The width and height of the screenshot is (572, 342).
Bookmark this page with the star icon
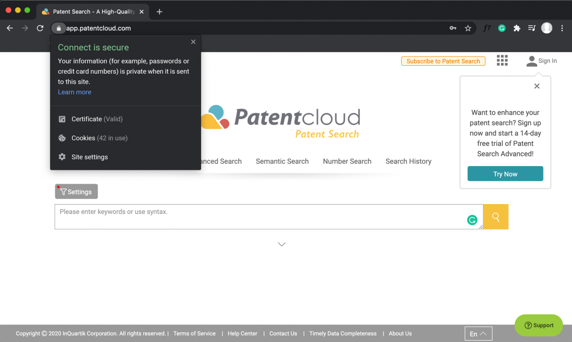[x=468, y=28]
